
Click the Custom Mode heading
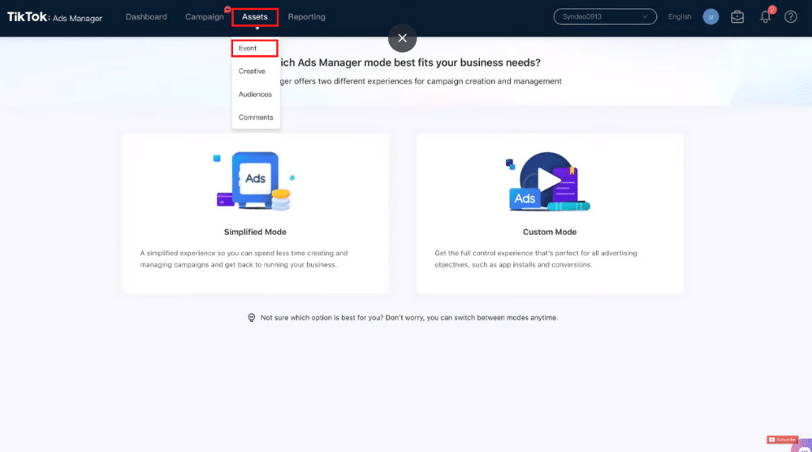(x=550, y=232)
